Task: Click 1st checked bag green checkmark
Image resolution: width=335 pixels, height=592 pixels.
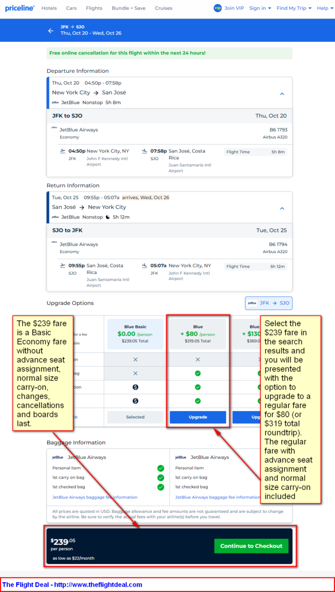Action: 160,487
